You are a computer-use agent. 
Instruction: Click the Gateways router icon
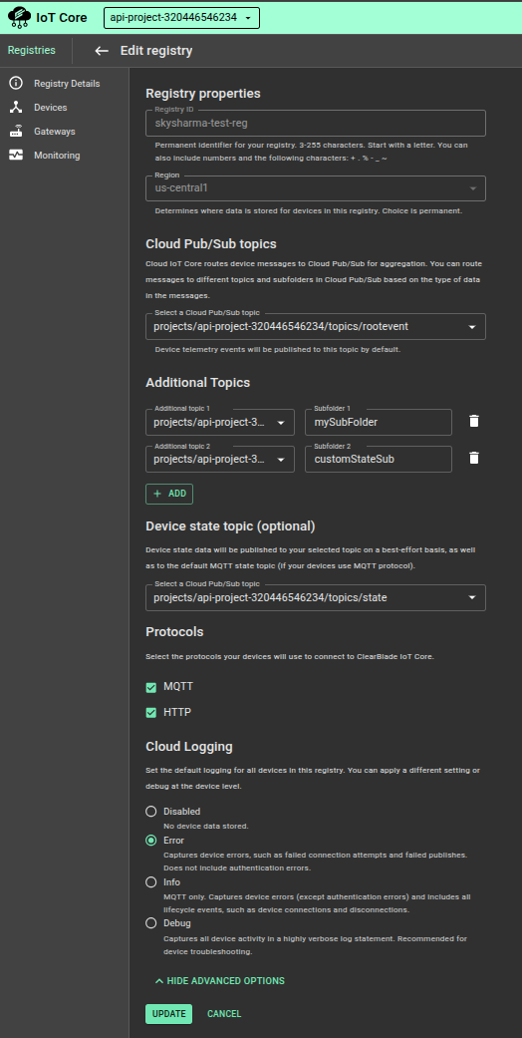point(16,131)
